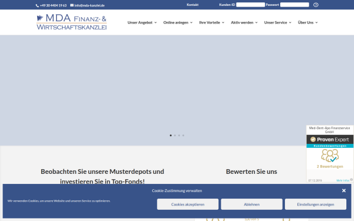
Task: Open the Online anlegen menu
Action: point(178,22)
